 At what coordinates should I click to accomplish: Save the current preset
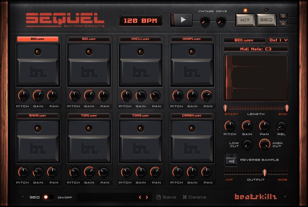point(166,197)
